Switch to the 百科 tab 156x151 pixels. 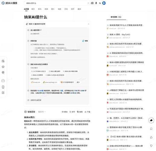[x=66, y=9]
